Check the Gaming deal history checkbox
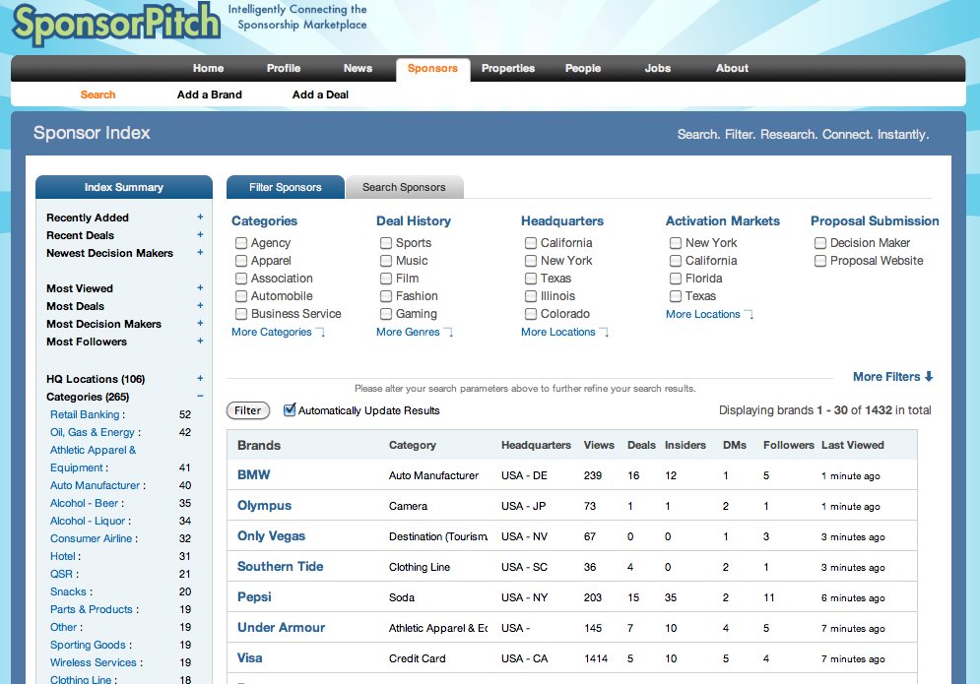The width and height of the screenshot is (980, 684). point(386,314)
